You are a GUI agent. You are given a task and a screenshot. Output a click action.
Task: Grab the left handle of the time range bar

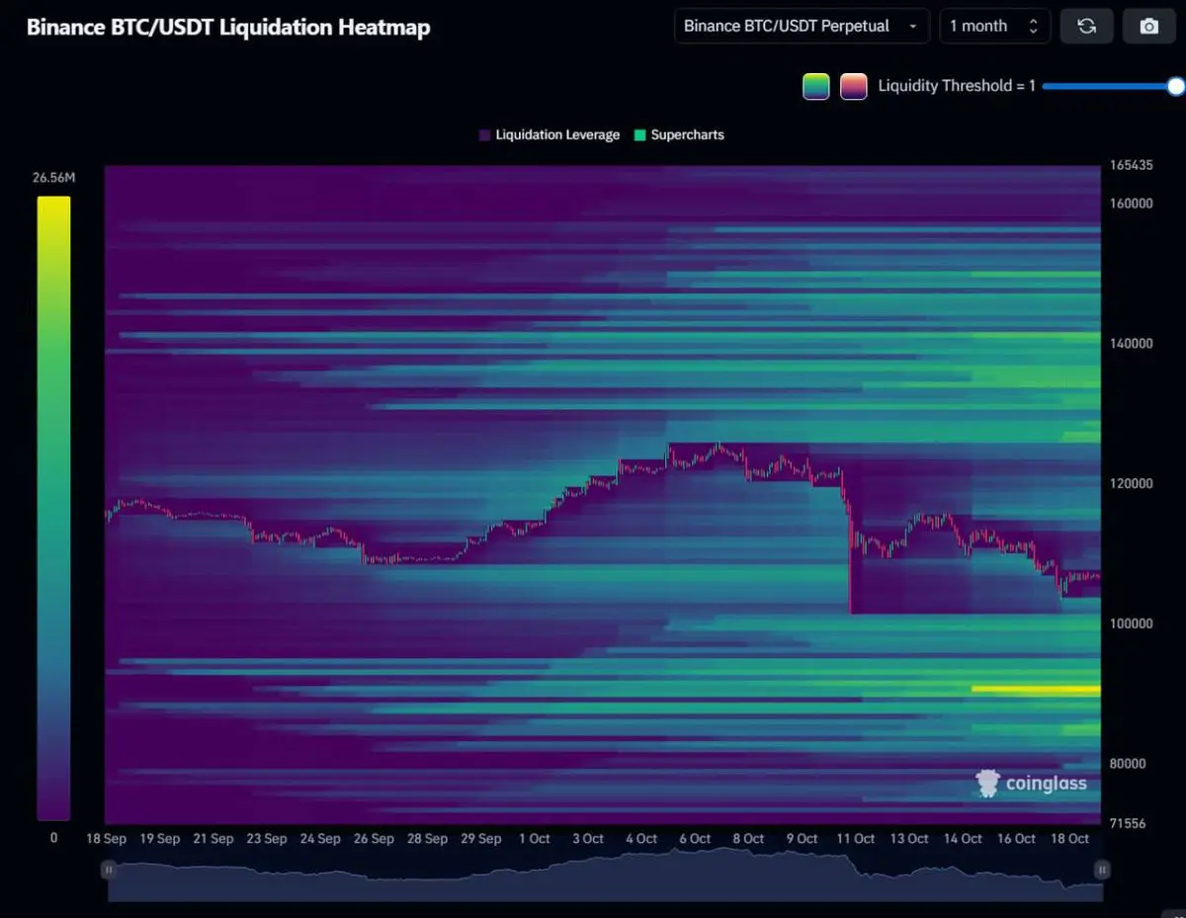tap(109, 870)
